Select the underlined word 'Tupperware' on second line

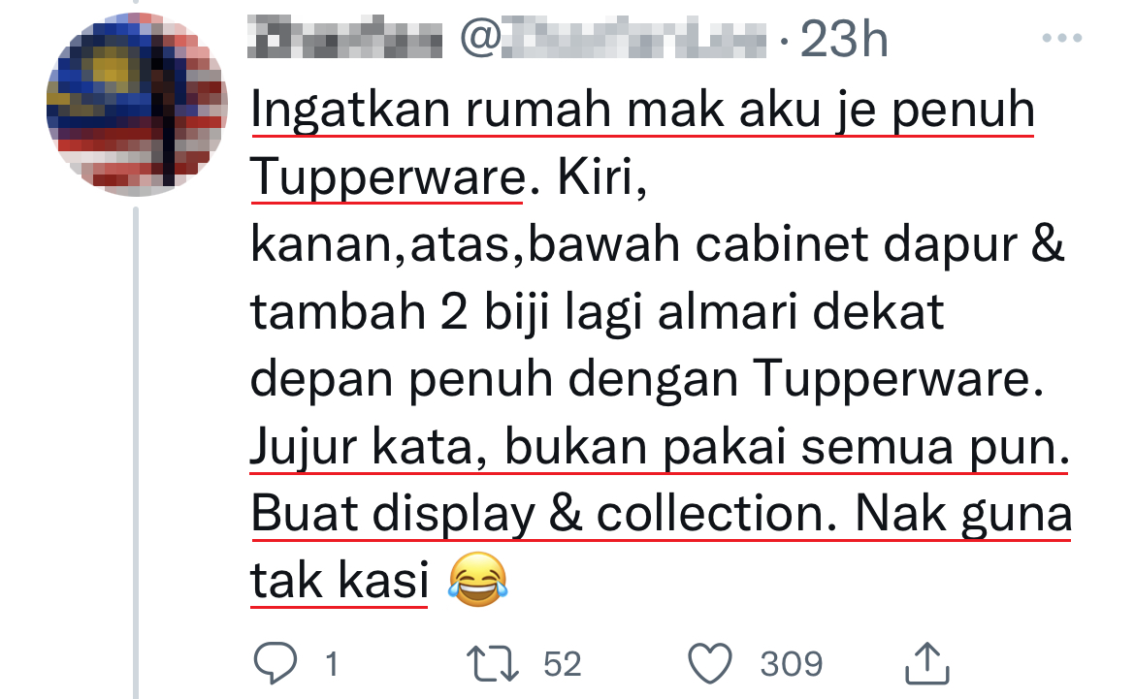[x=387, y=178]
